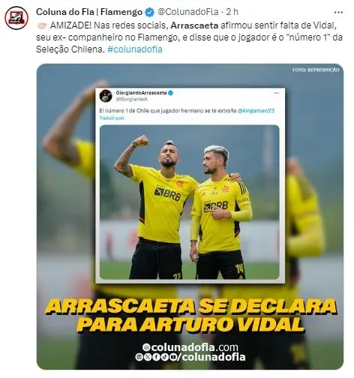Click the verified badge next to GiorgiandeArrascaeta
354x378 pixels.
[x=171, y=93]
